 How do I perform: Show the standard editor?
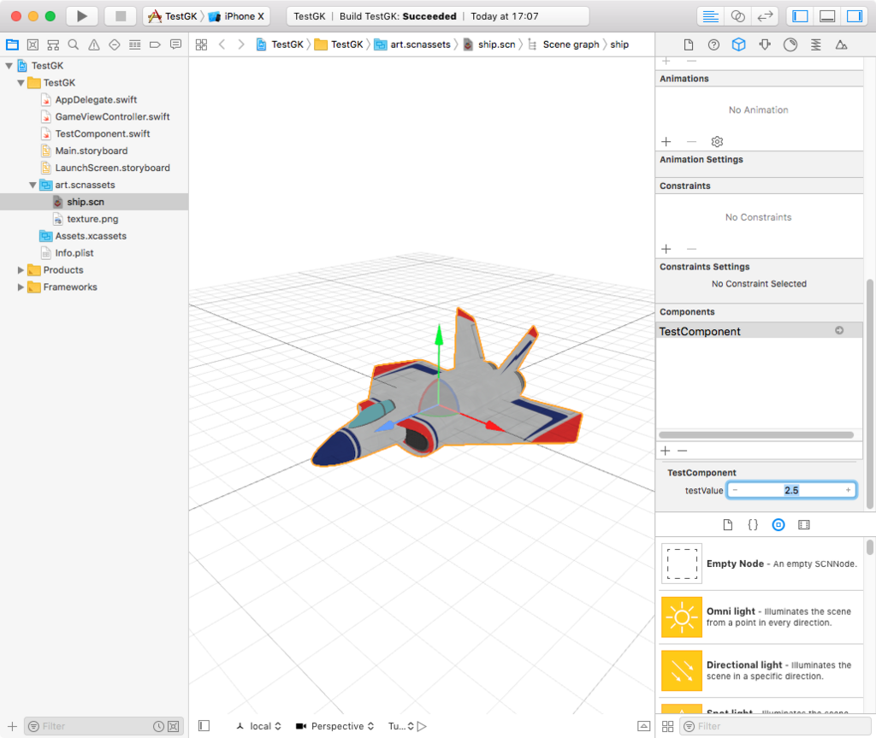710,16
